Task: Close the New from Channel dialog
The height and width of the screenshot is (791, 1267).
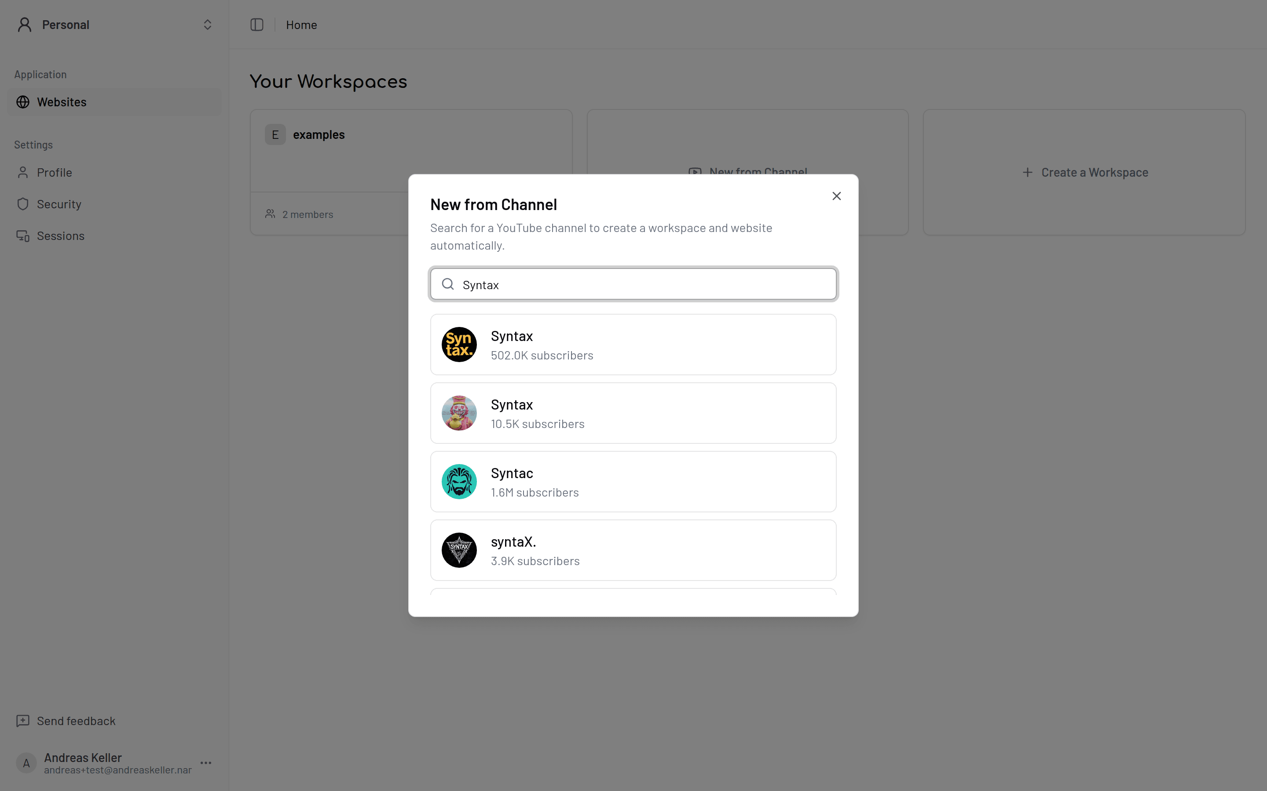Action: 836,196
